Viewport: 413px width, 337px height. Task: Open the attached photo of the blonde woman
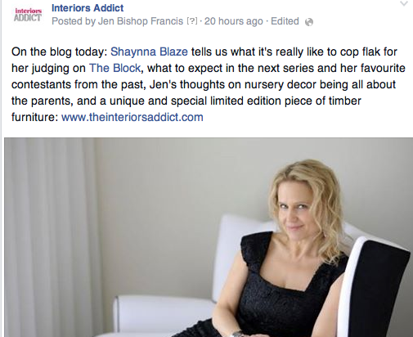pyautogui.click(x=209, y=237)
